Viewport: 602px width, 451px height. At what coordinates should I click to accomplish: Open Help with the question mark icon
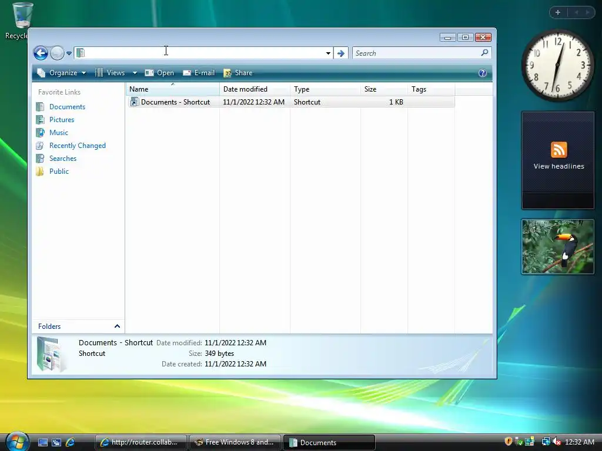tap(483, 73)
